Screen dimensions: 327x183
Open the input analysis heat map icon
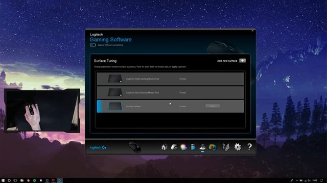pyautogui.click(x=212, y=147)
